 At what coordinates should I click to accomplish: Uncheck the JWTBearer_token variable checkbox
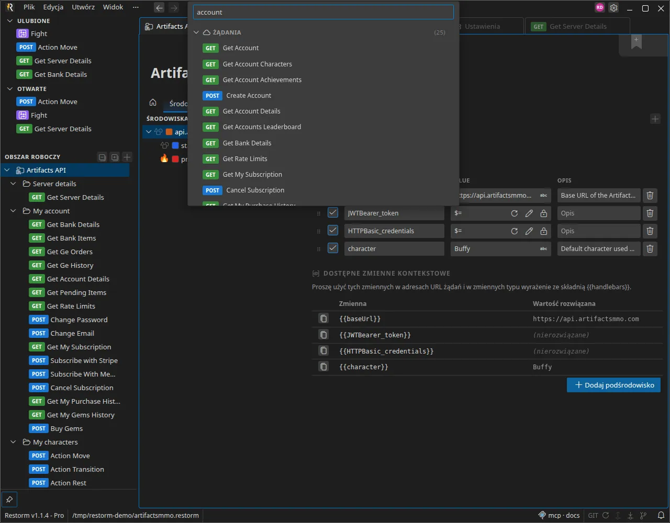tap(333, 213)
